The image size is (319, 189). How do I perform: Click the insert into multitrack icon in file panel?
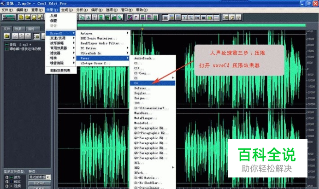point(21,36)
